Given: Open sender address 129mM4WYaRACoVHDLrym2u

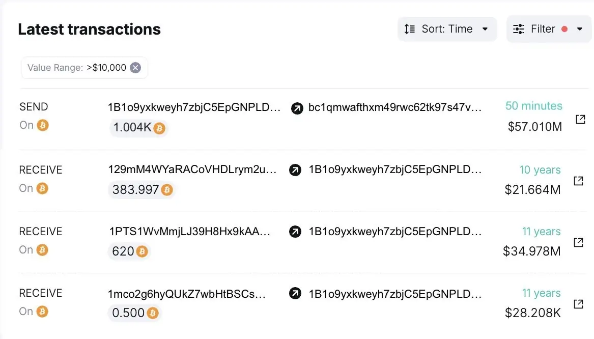Looking at the screenshot, I should tap(192, 169).
